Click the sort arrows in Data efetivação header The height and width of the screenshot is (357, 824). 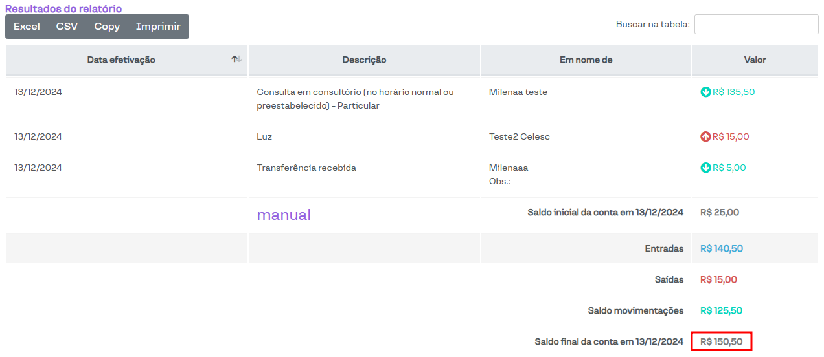[x=236, y=59]
